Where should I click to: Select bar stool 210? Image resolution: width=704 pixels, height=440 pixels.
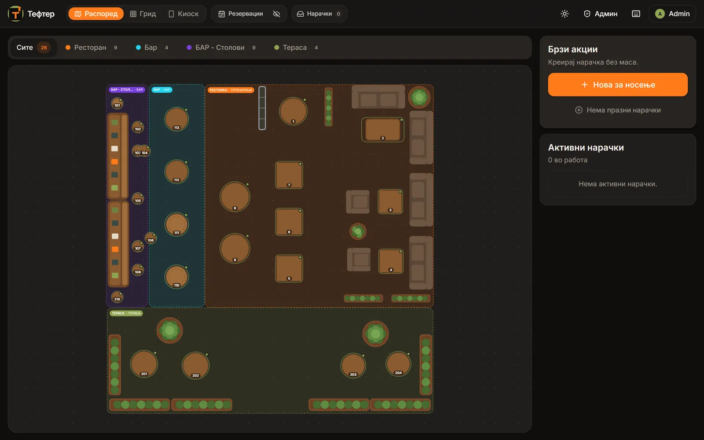click(117, 297)
